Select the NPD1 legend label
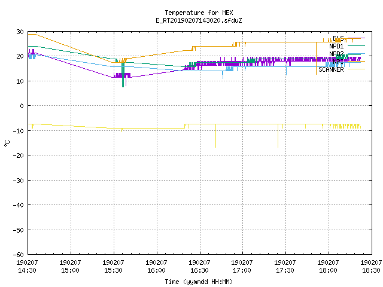This screenshot has width=383, height=287. (x=336, y=46)
